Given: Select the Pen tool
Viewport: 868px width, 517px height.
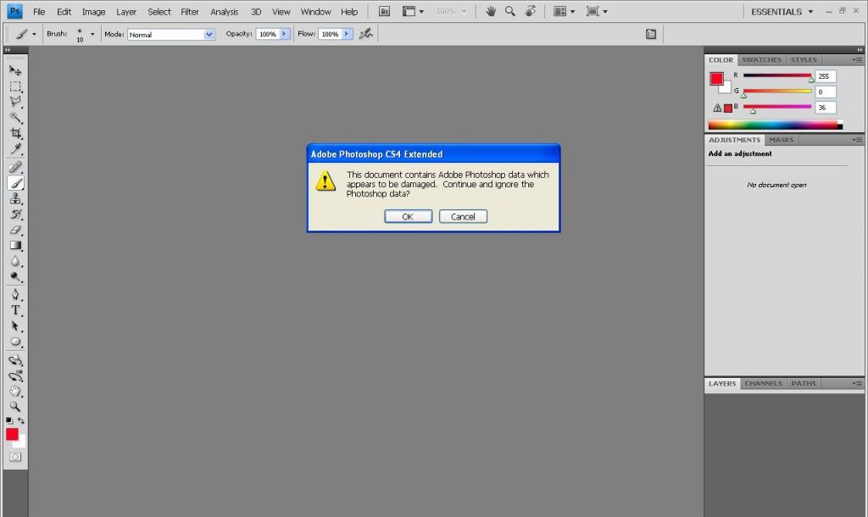Looking at the screenshot, I should coord(15,294).
